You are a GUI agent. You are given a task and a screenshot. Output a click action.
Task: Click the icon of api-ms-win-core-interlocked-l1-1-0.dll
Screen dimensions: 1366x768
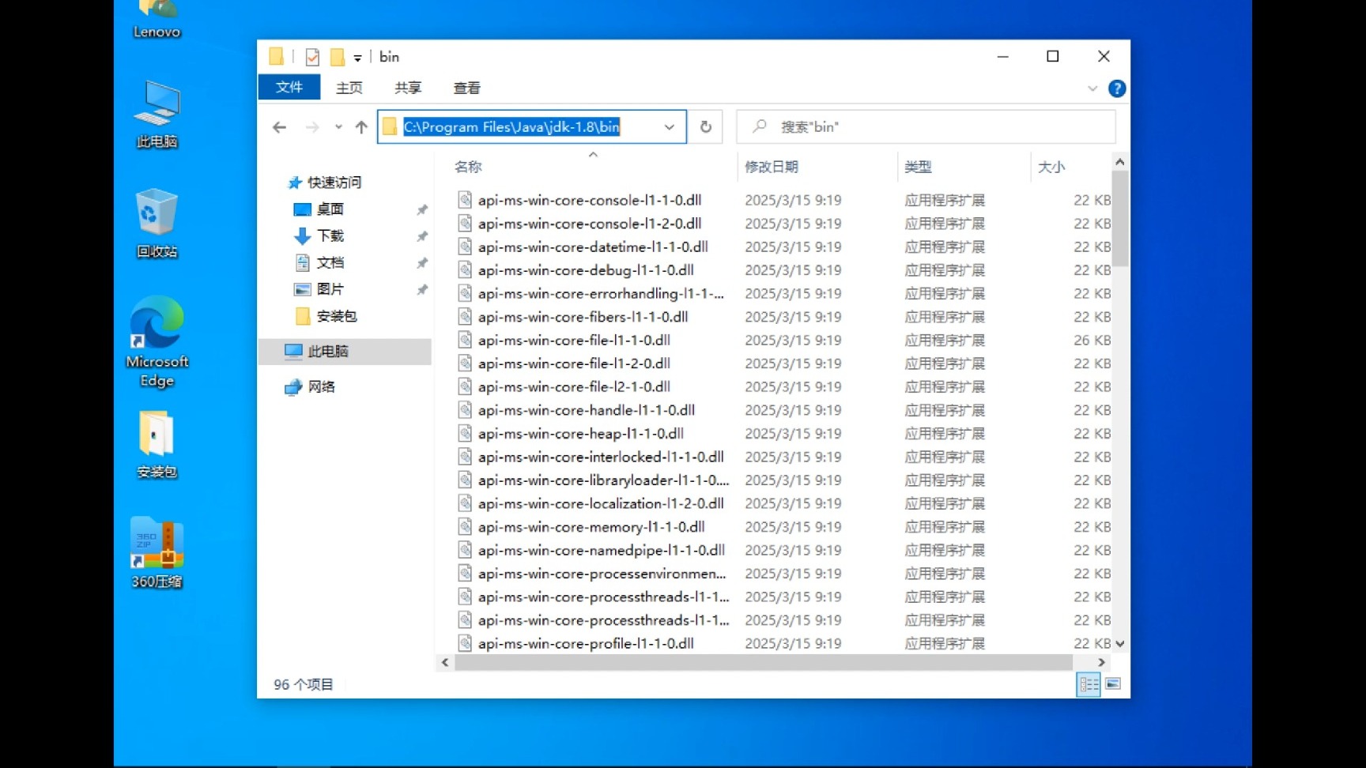click(465, 457)
